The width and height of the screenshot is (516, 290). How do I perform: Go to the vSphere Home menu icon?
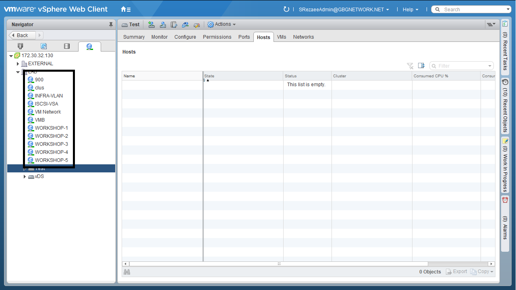coord(125,9)
